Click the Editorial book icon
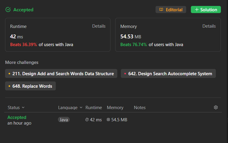Image resolution: width=228 pixels, height=143 pixels. (161, 10)
